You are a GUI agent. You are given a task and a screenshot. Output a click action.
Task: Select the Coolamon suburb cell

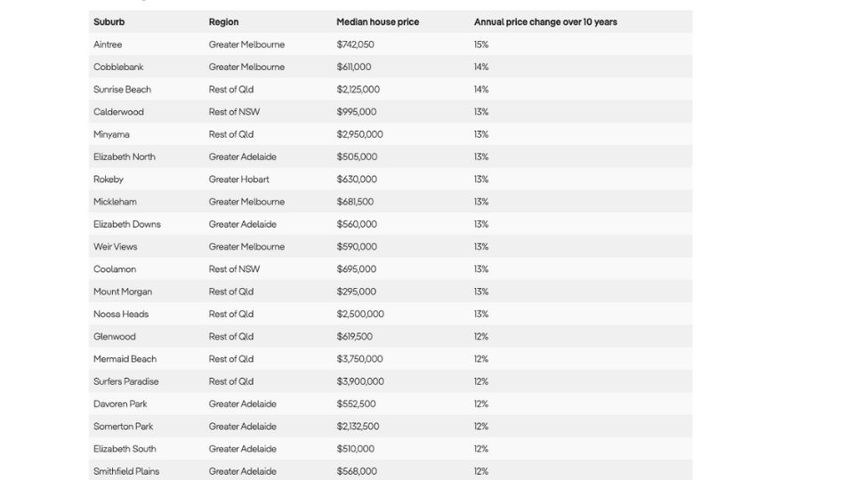115,269
